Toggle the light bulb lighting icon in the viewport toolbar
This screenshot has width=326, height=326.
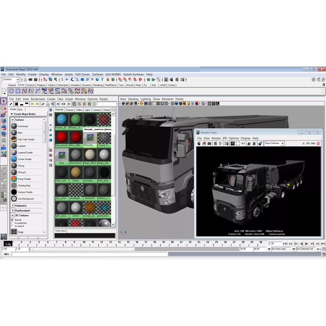click(189, 104)
